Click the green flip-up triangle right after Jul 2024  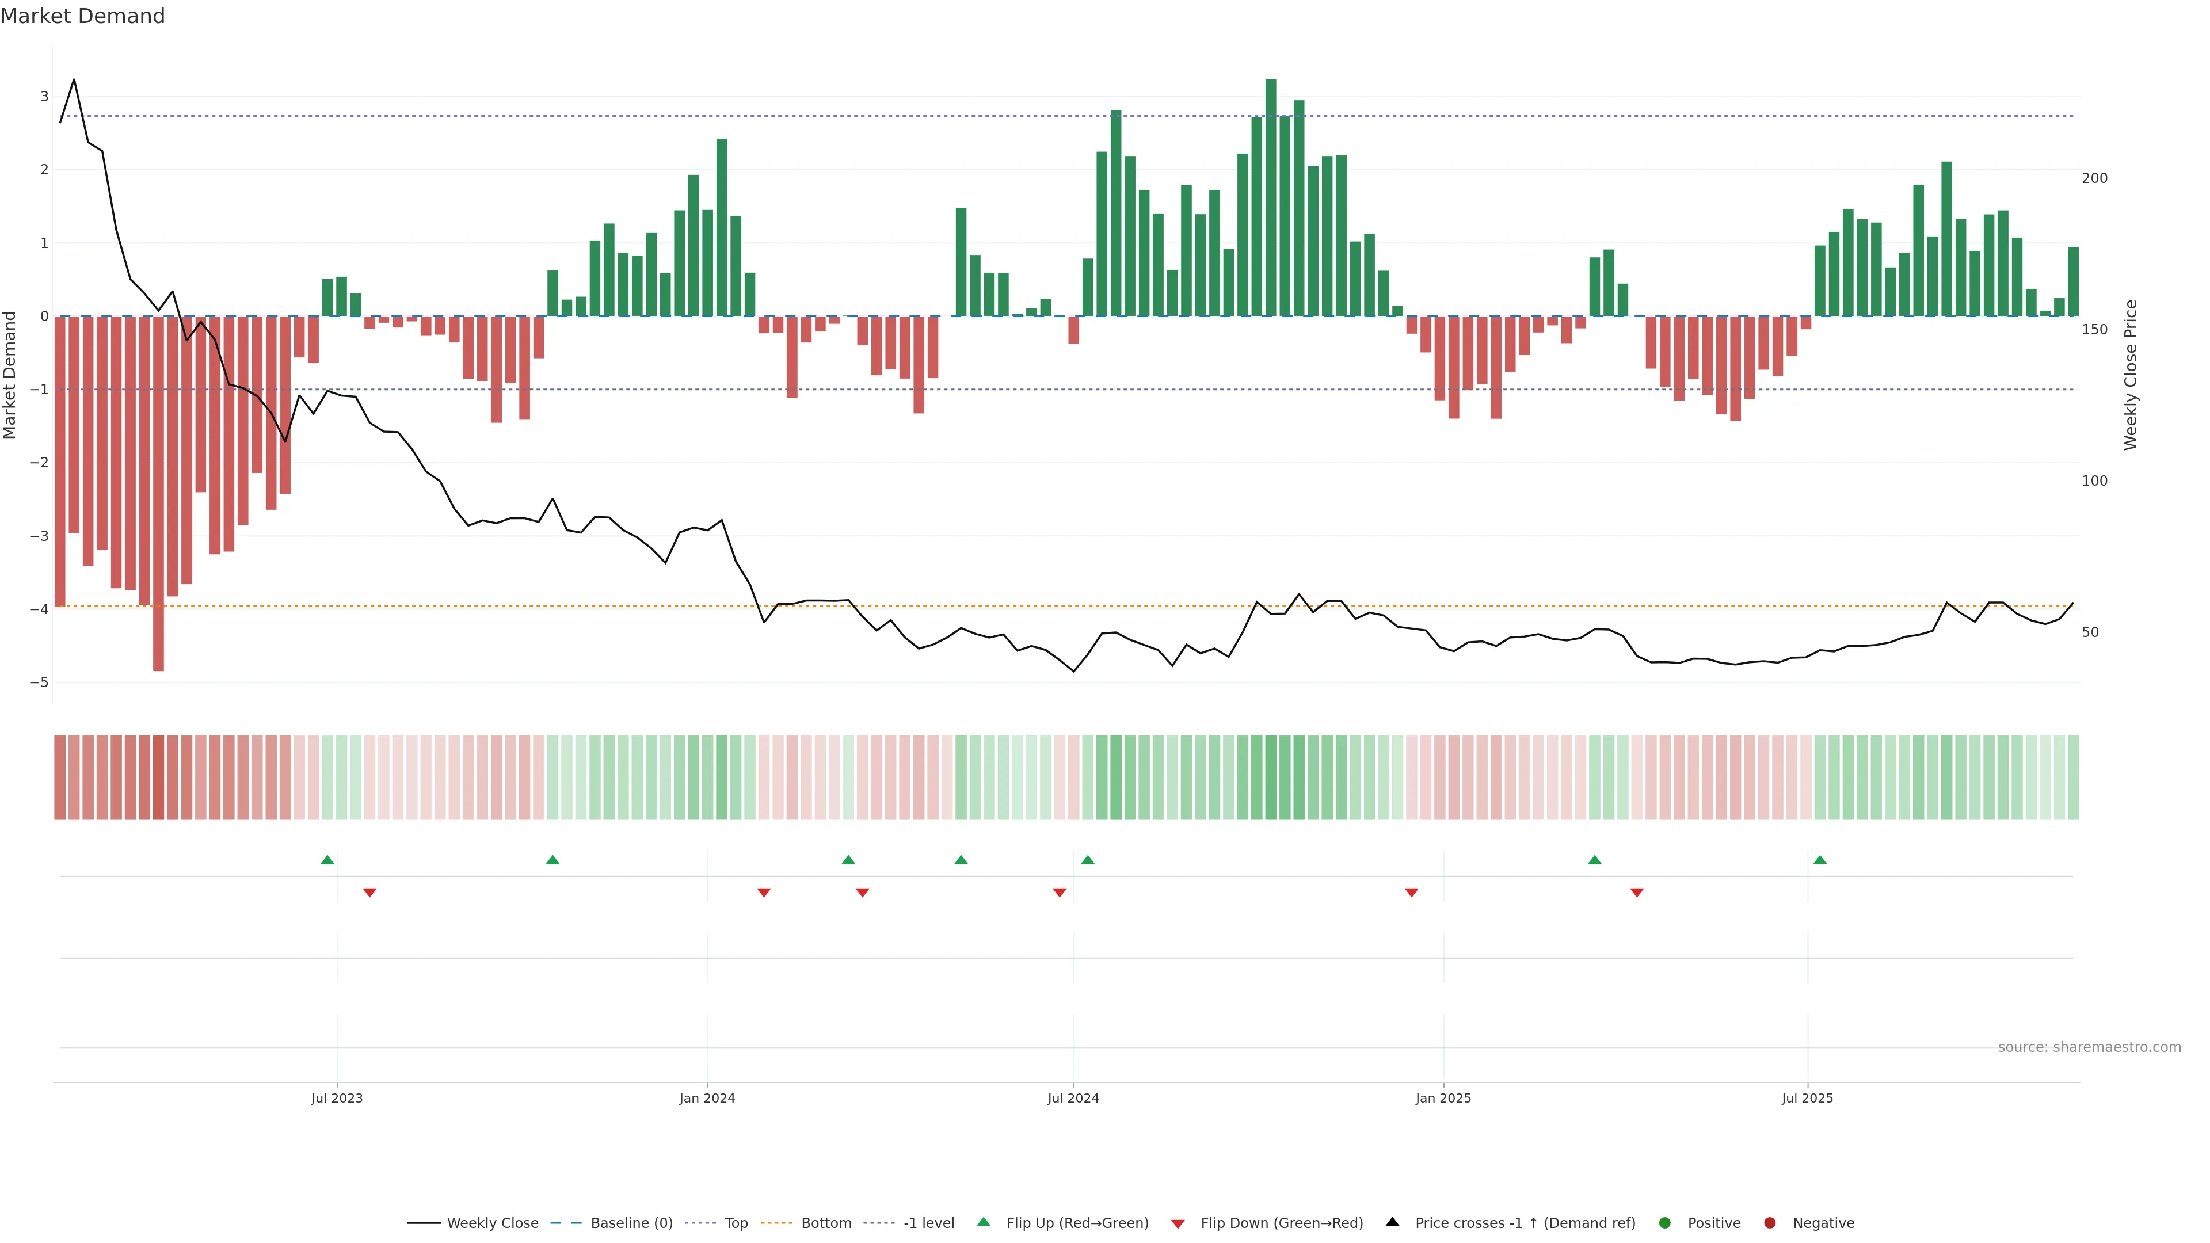click(1088, 860)
